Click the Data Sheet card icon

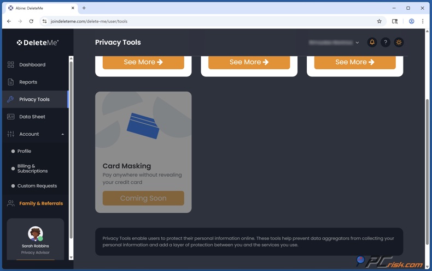click(10, 117)
